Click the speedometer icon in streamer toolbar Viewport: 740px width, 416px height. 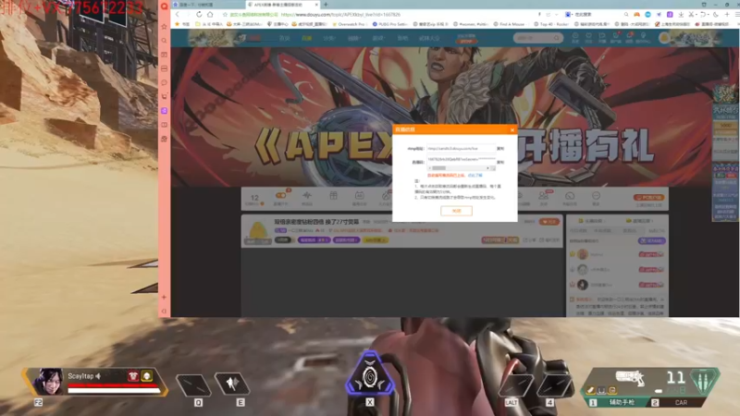[x=570, y=198]
